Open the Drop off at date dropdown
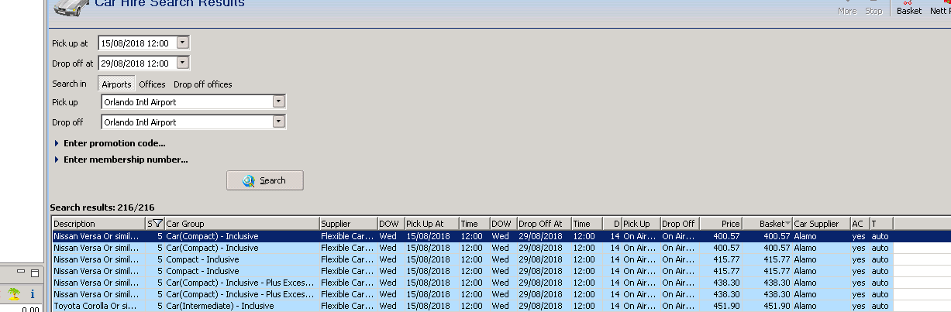This screenshot has width=951, height=312. [182, 63]
